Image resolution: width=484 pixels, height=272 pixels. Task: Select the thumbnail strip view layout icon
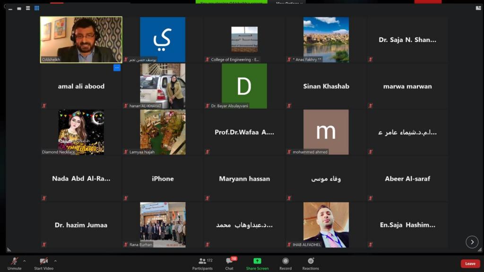(x=19, y=8)
